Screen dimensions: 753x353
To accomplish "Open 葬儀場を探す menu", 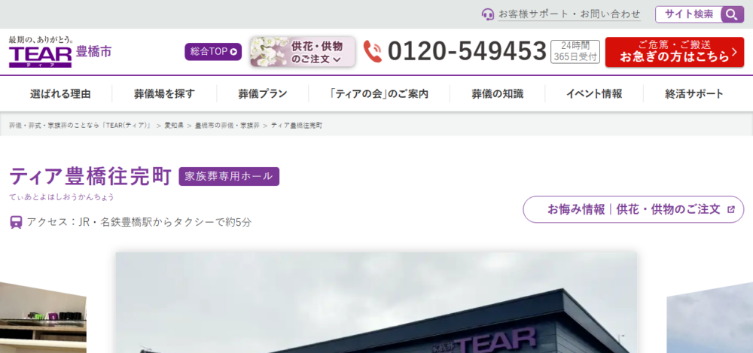I will 164,93.
